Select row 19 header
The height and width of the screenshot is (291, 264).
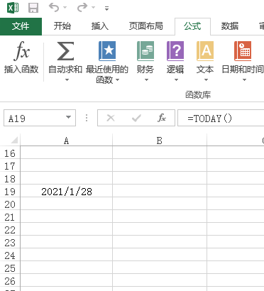click(10, 192)
